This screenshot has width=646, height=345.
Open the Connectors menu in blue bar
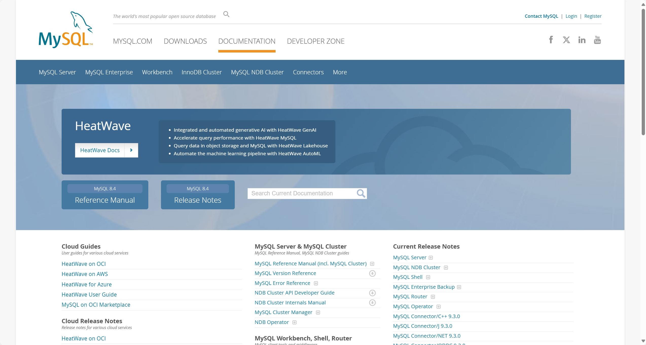pyautogui.click(x=308, y=72)
